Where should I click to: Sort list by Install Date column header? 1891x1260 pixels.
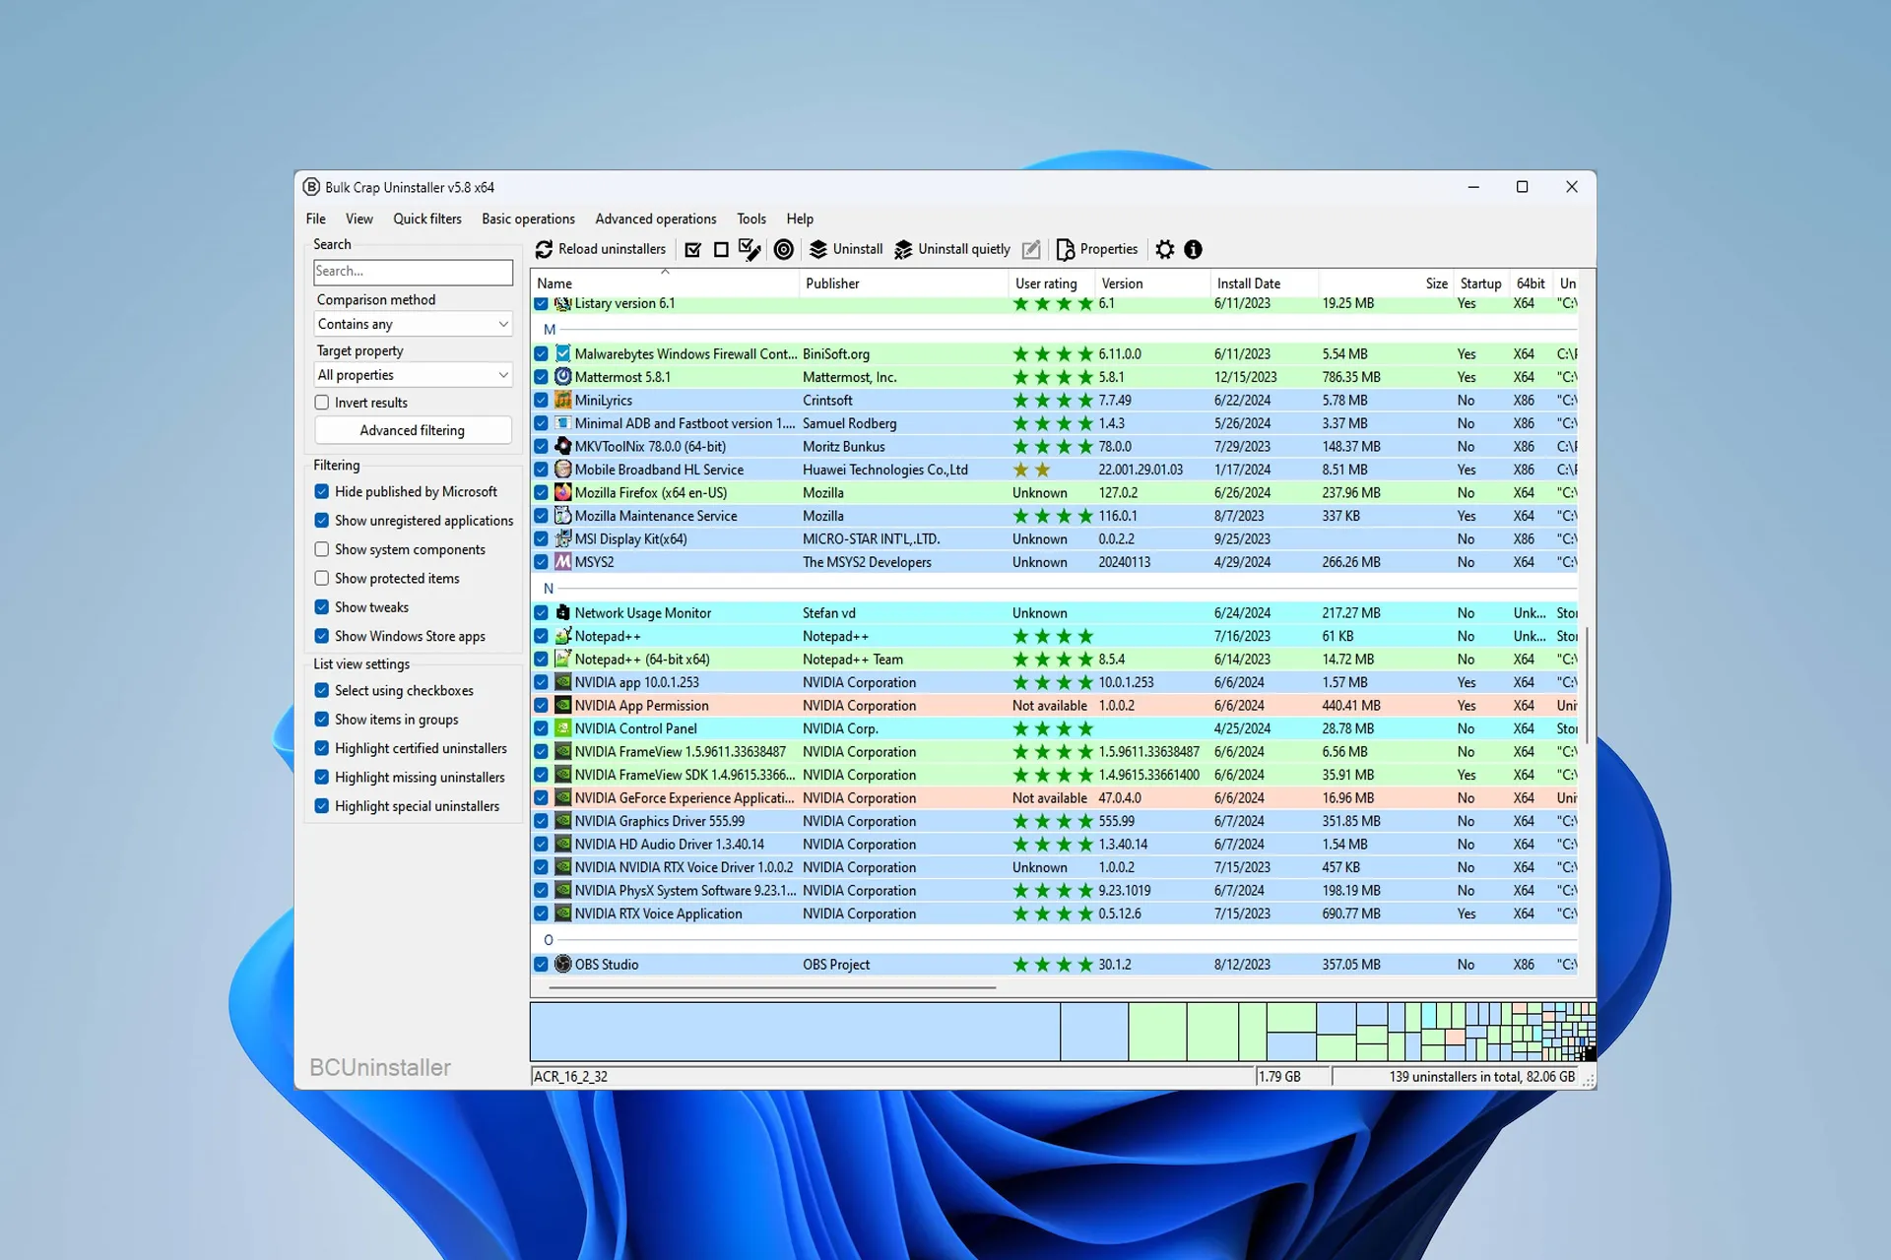(x=1248, y=283)
